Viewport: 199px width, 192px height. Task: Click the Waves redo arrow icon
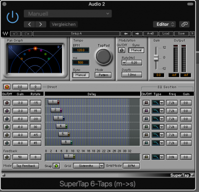(x=27, y=34)
